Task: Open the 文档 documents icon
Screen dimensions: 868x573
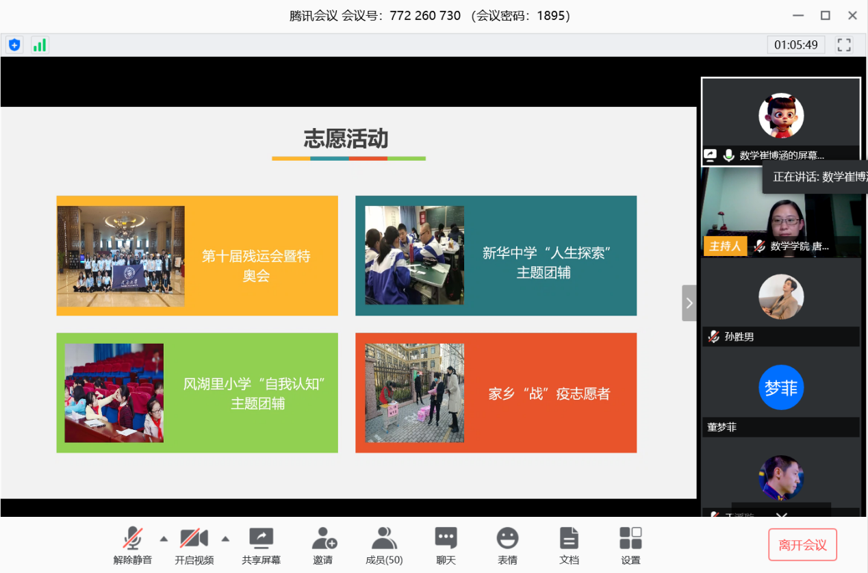Action: (569, 546)
